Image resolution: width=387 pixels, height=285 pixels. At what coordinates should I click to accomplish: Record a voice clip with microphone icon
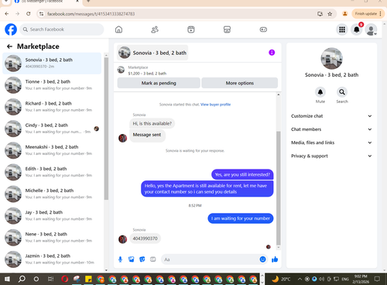120,259
